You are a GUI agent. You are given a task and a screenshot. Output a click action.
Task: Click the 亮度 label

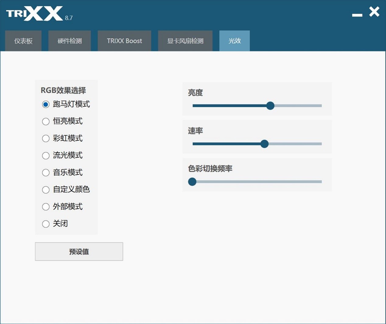click(x=195, y=93)
